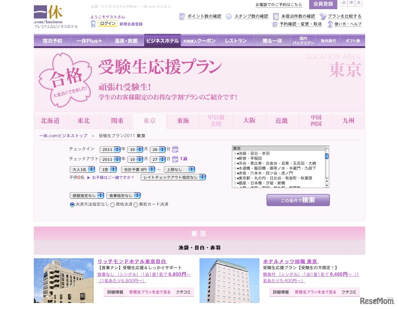Image resolution: width=399 pixels, height=309 pixels.
Task: Switch to 大阪 region tab
Action: tap(250, 121)
